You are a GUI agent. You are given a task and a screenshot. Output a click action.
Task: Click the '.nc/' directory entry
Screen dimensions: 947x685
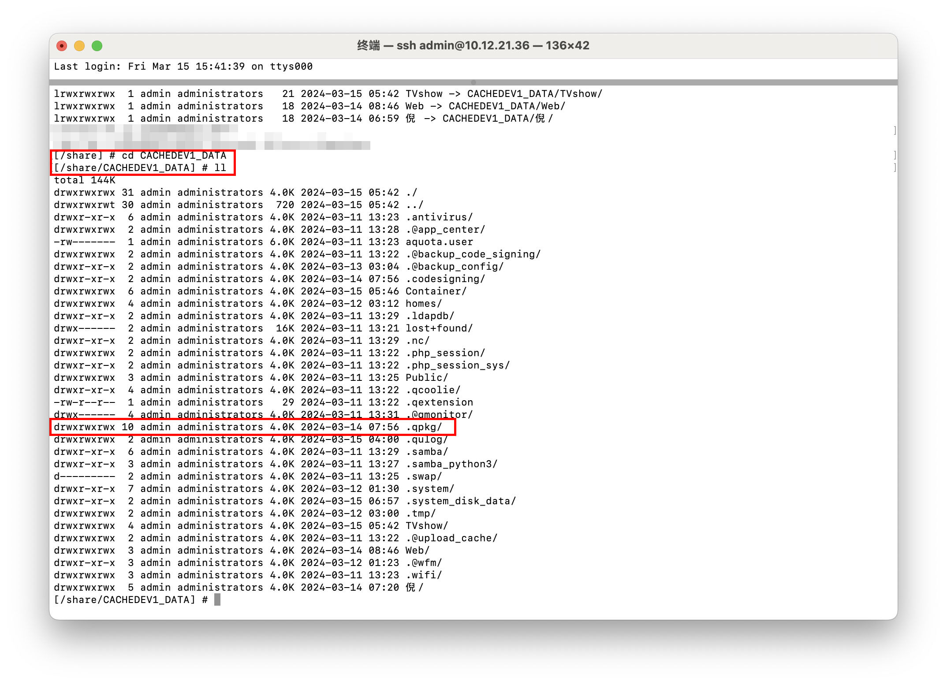(x=418, y=341)
